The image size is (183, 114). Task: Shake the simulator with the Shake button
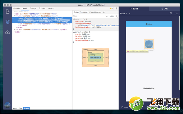(x=125, y=107)
